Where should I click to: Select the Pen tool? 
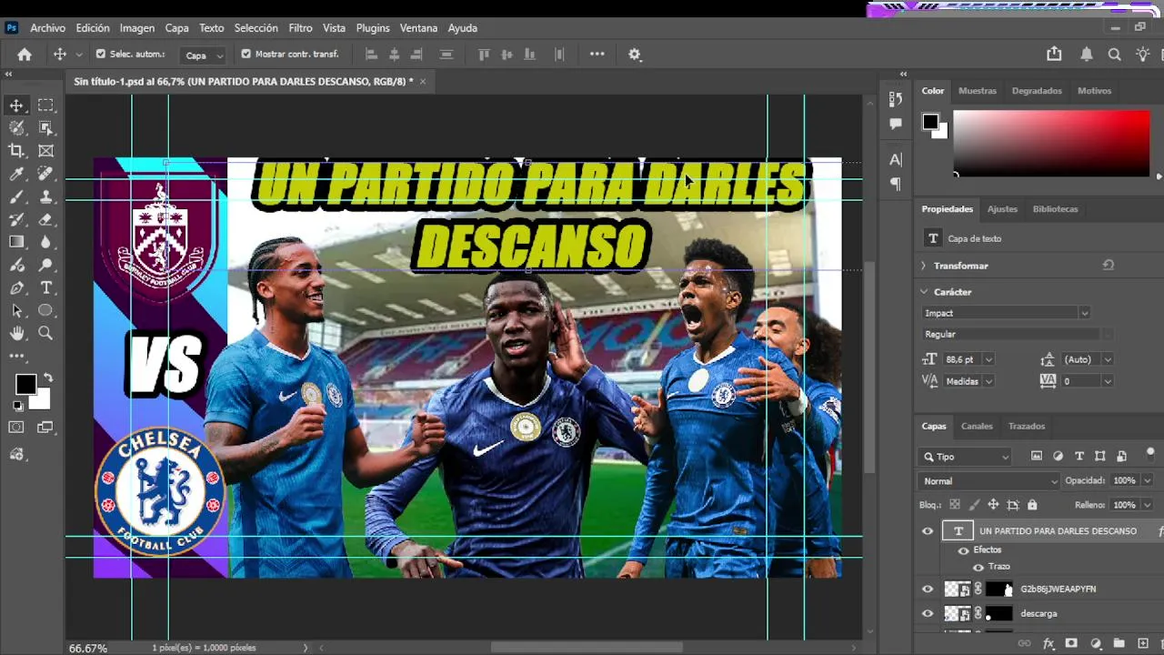pos(16,288)
